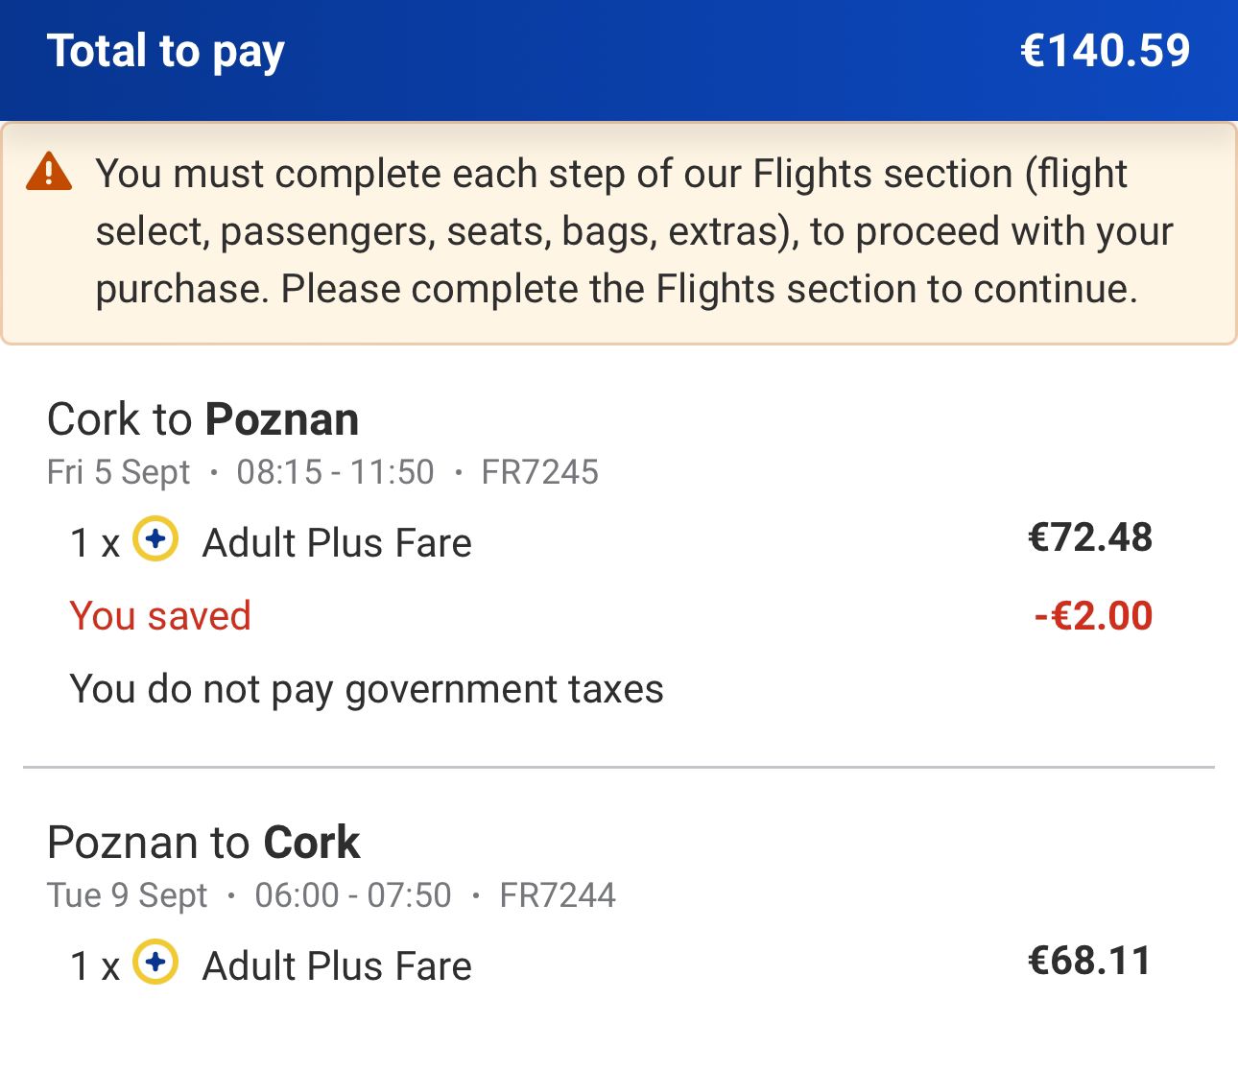Click the return Adult Plus Fare label

pyautogui.click(x=337, y=966)
